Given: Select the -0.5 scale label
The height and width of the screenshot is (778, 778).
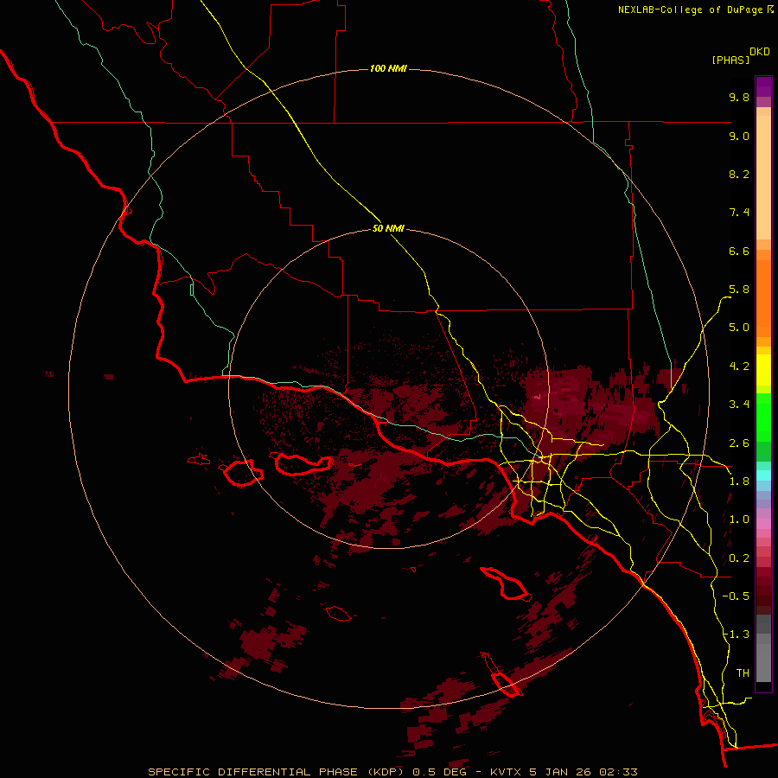Looking at the screenshot, I should click(x=736, y=596).
